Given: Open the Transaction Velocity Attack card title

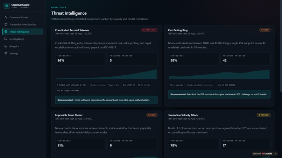Looking at the screenshot, I should coord(183,115).
